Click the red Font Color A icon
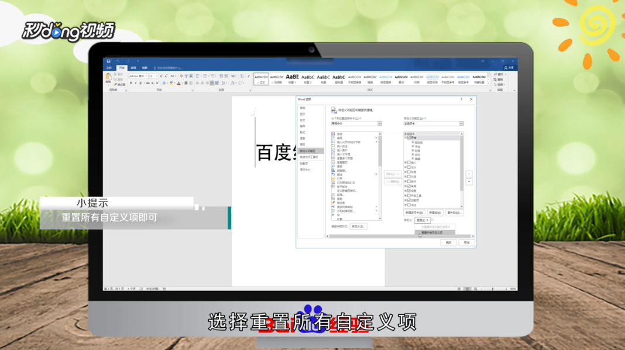625x350 pixels. [178, 83]
